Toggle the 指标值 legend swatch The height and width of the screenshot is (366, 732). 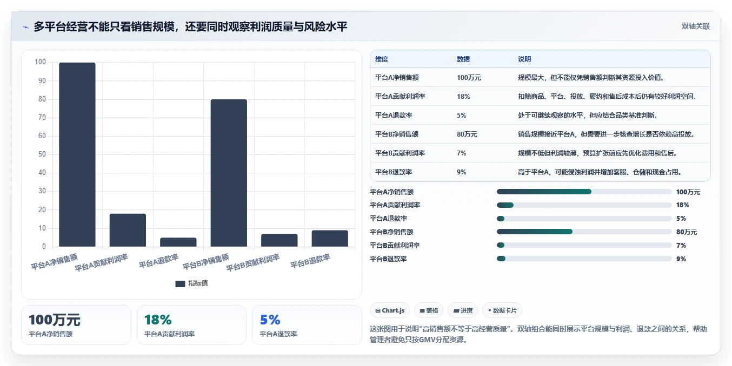coord(180,284)
